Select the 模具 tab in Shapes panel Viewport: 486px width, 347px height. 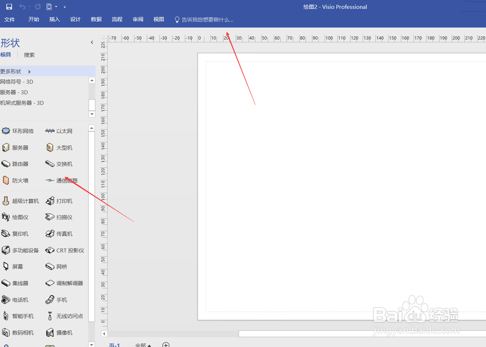[x=6, y=55]
